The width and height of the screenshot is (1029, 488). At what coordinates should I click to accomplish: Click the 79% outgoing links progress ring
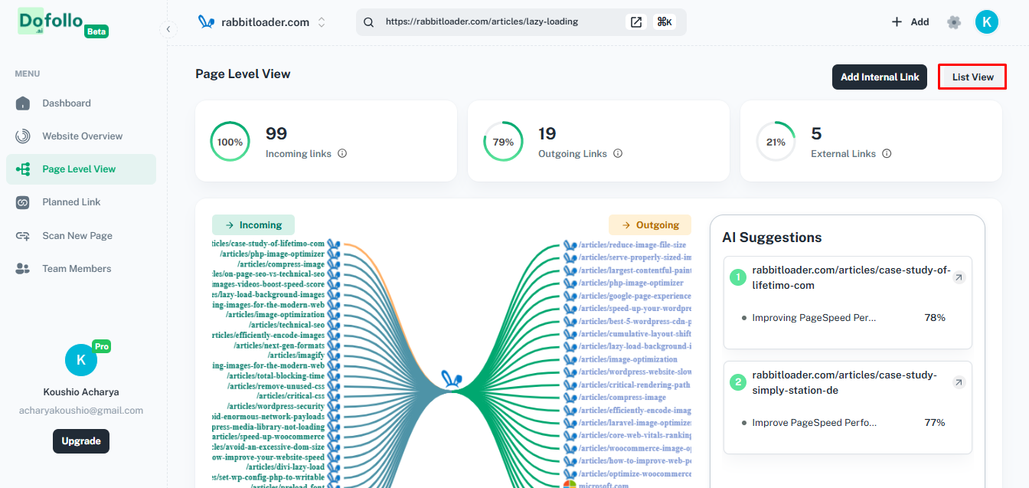(x=503, y=142)
